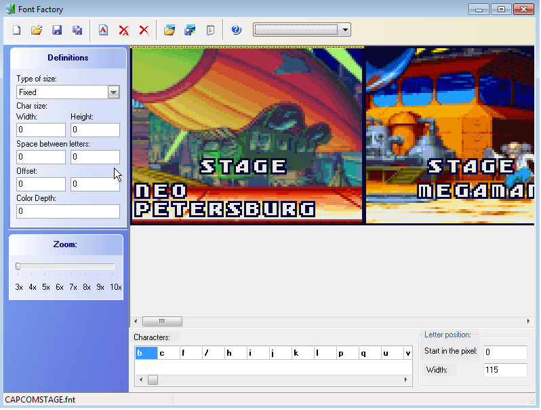Select character 'i' in Characters list
Screen dimensions: 541x410
pos(258,353)
